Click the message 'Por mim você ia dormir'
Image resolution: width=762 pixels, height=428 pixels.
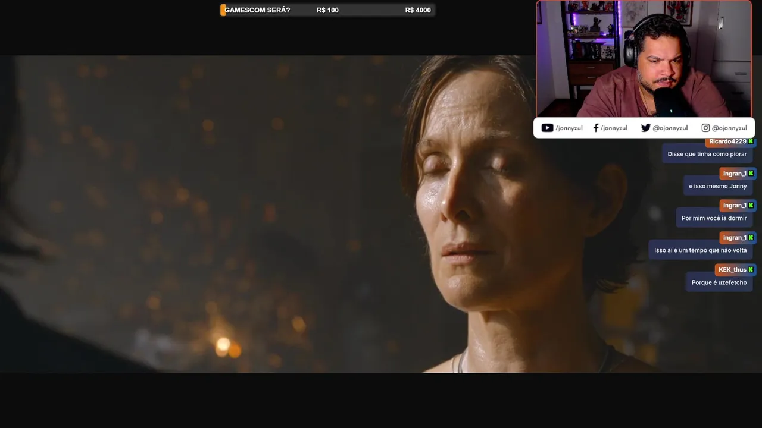pos(714,218)
